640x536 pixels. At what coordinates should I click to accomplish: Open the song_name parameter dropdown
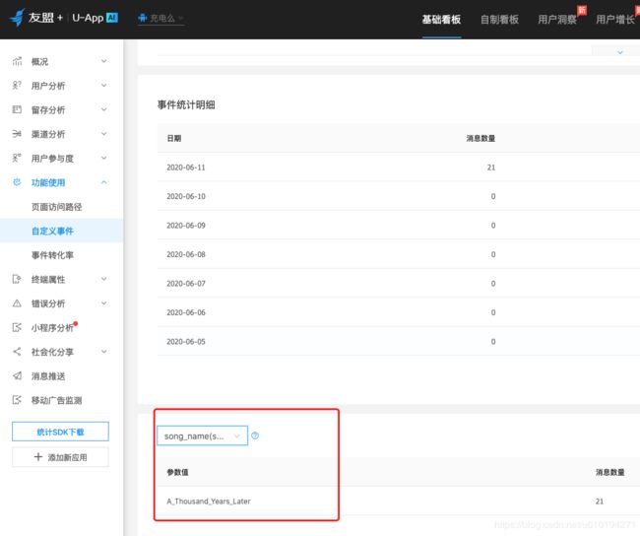click(x=203, y=435)
